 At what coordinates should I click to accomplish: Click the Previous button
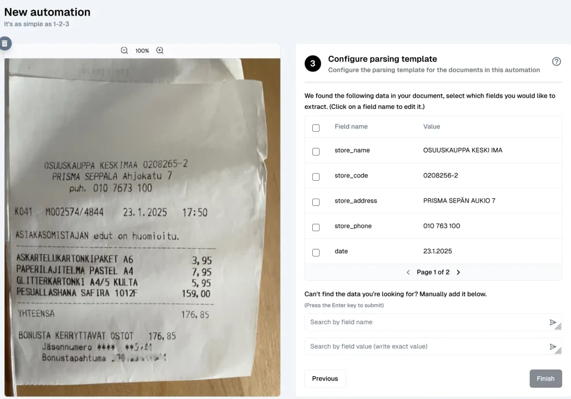[325, 378]
